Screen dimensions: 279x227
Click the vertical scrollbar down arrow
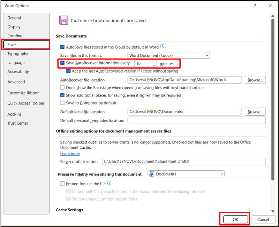(x=273, y=211)
